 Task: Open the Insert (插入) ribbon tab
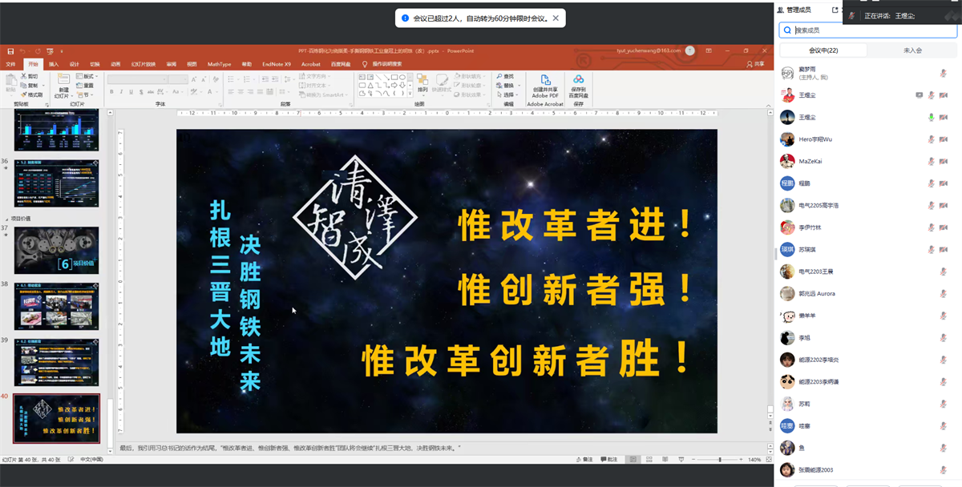54,64
